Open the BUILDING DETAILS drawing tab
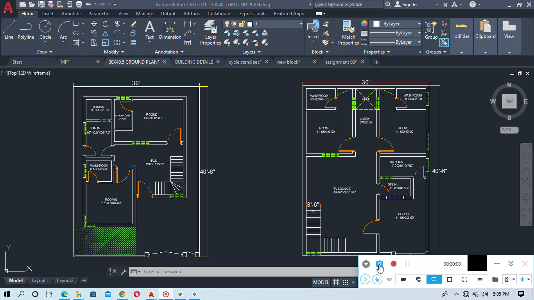Viewport: 534px width, 300px height. pos(194,62)
